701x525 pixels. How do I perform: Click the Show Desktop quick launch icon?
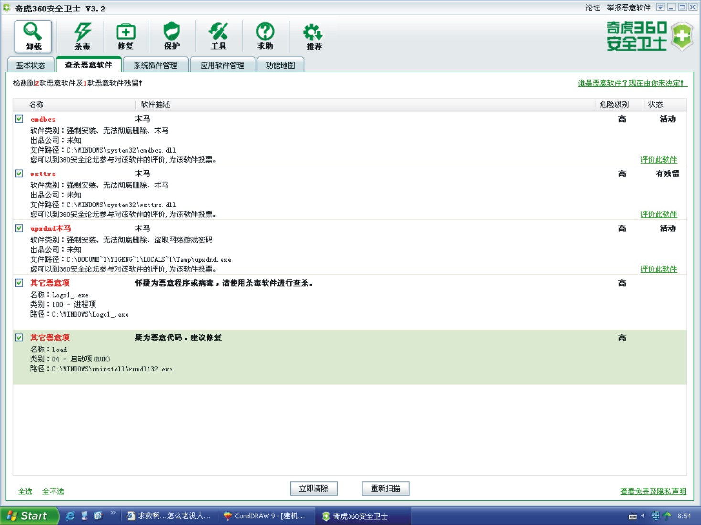click(85, 515)
